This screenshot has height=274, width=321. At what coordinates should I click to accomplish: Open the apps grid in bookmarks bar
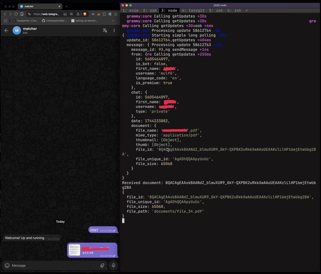click(6, 21)
